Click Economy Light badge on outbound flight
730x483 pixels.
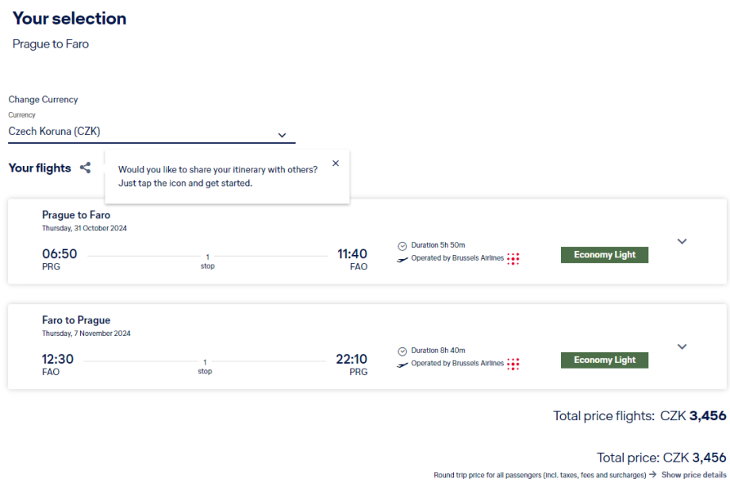point(605,255)
